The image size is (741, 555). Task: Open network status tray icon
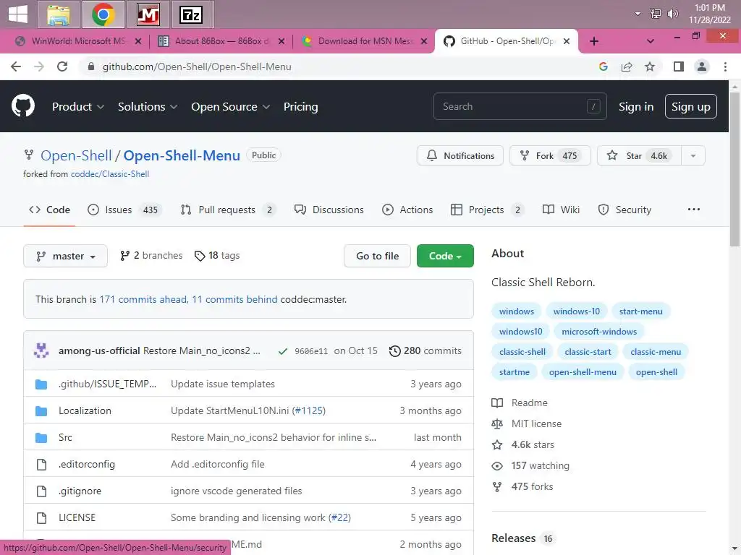(656, 14)
